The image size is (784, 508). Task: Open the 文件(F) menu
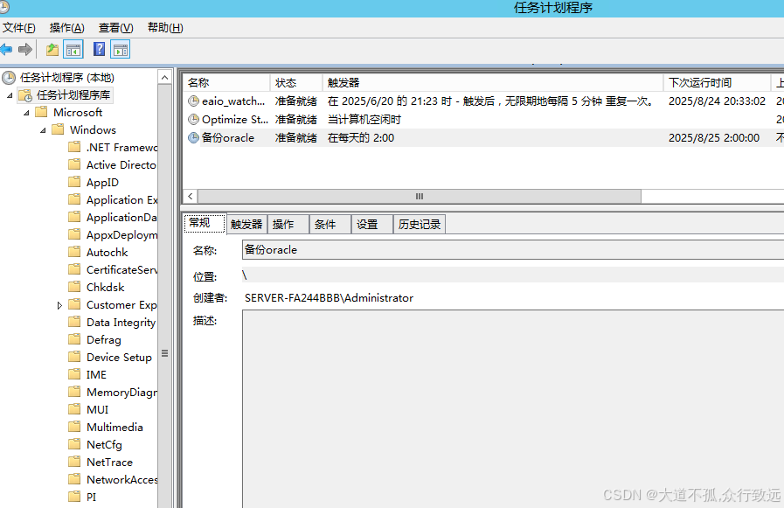click(19, 28)
